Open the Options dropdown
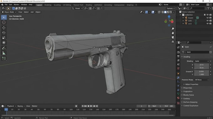 click(170, 8)
